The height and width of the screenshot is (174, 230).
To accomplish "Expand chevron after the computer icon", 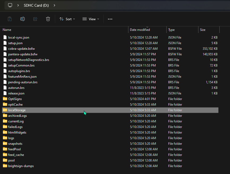I will pyautogui.click(x=18, y=5).
